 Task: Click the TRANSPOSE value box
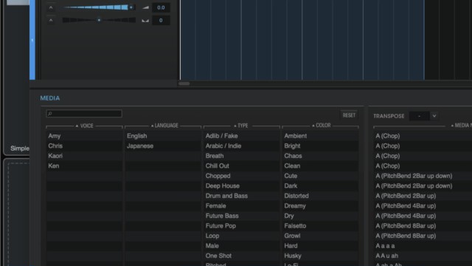419,116
